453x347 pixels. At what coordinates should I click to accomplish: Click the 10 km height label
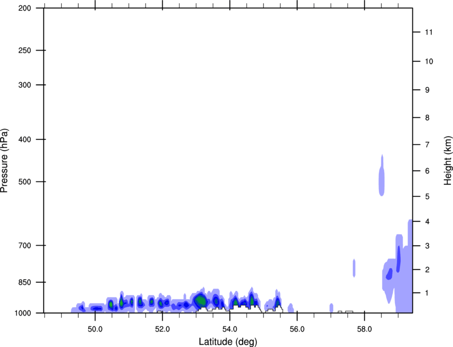(429, 61)
